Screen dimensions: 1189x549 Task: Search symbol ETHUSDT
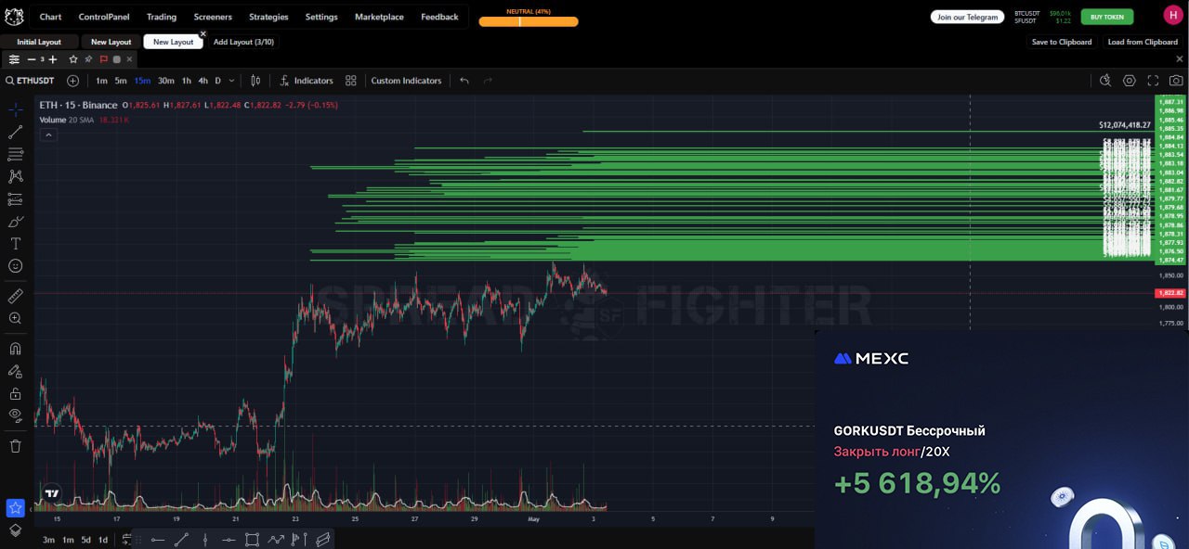click(x=30, y=81)
